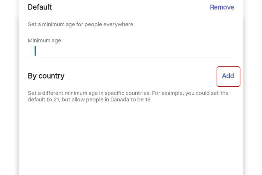This screenshot has height=175, width=262.
Task: Click the underline below the Minimum age field
Action: 131,57
